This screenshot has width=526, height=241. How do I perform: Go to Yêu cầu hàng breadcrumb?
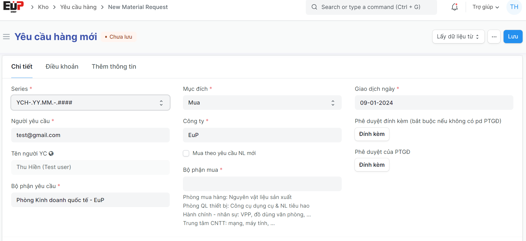pyautogui.click(x=78, y=7)
